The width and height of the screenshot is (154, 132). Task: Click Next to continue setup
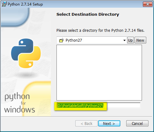(x=109, y=123)
